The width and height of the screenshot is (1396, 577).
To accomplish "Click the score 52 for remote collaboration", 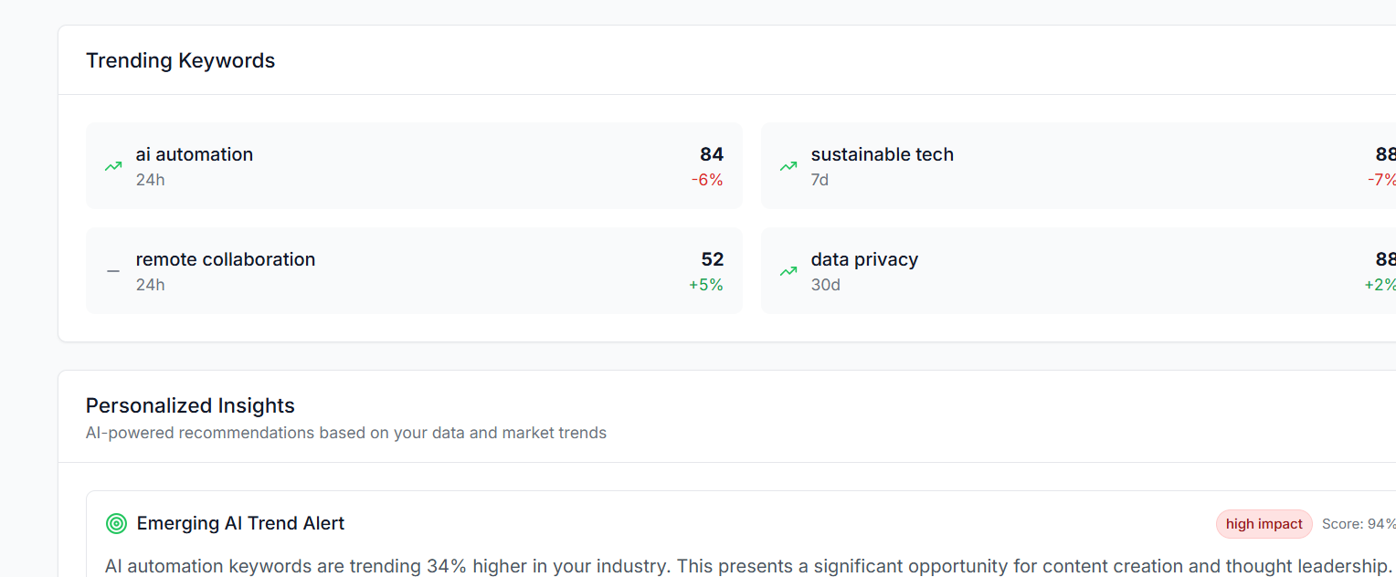I will point(712,259).
